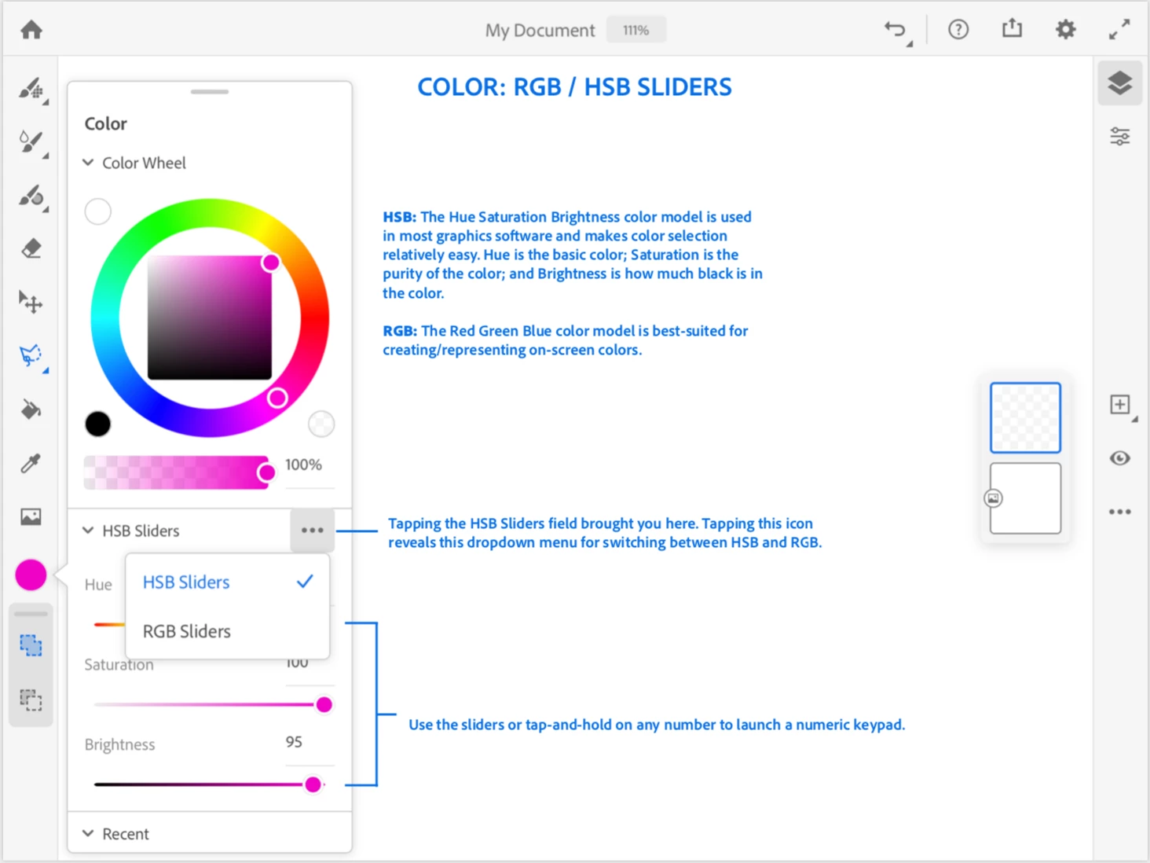Click the Saturation slider handle
This screenshot has height=863, width=1150.
tap(324, 704)
